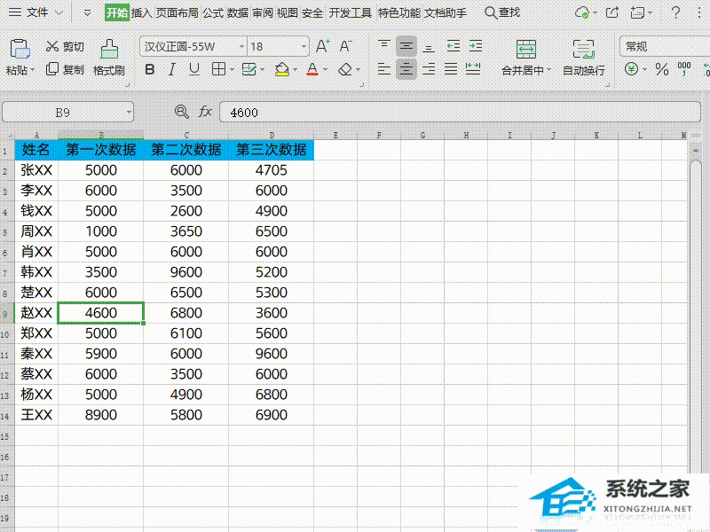The width and height of the screenshot is (710, 532).
Task: Open the 文件 (File) menu
Action: 37,12
